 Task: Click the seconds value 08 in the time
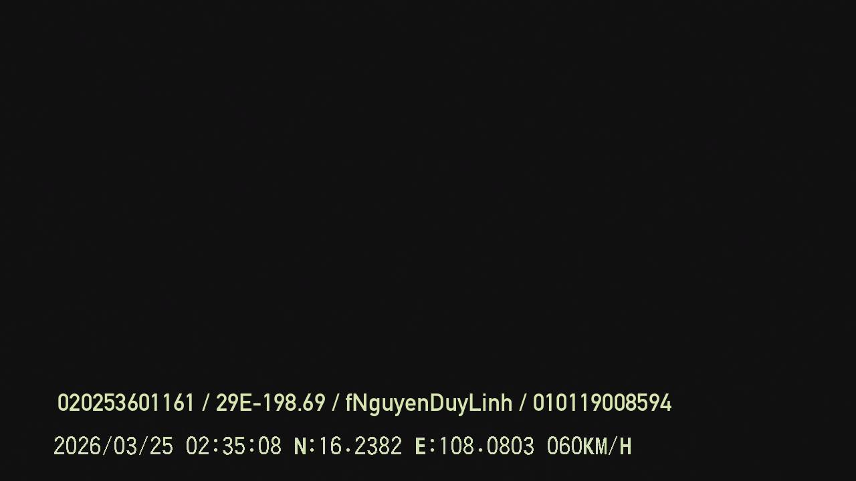click(270, 446)
